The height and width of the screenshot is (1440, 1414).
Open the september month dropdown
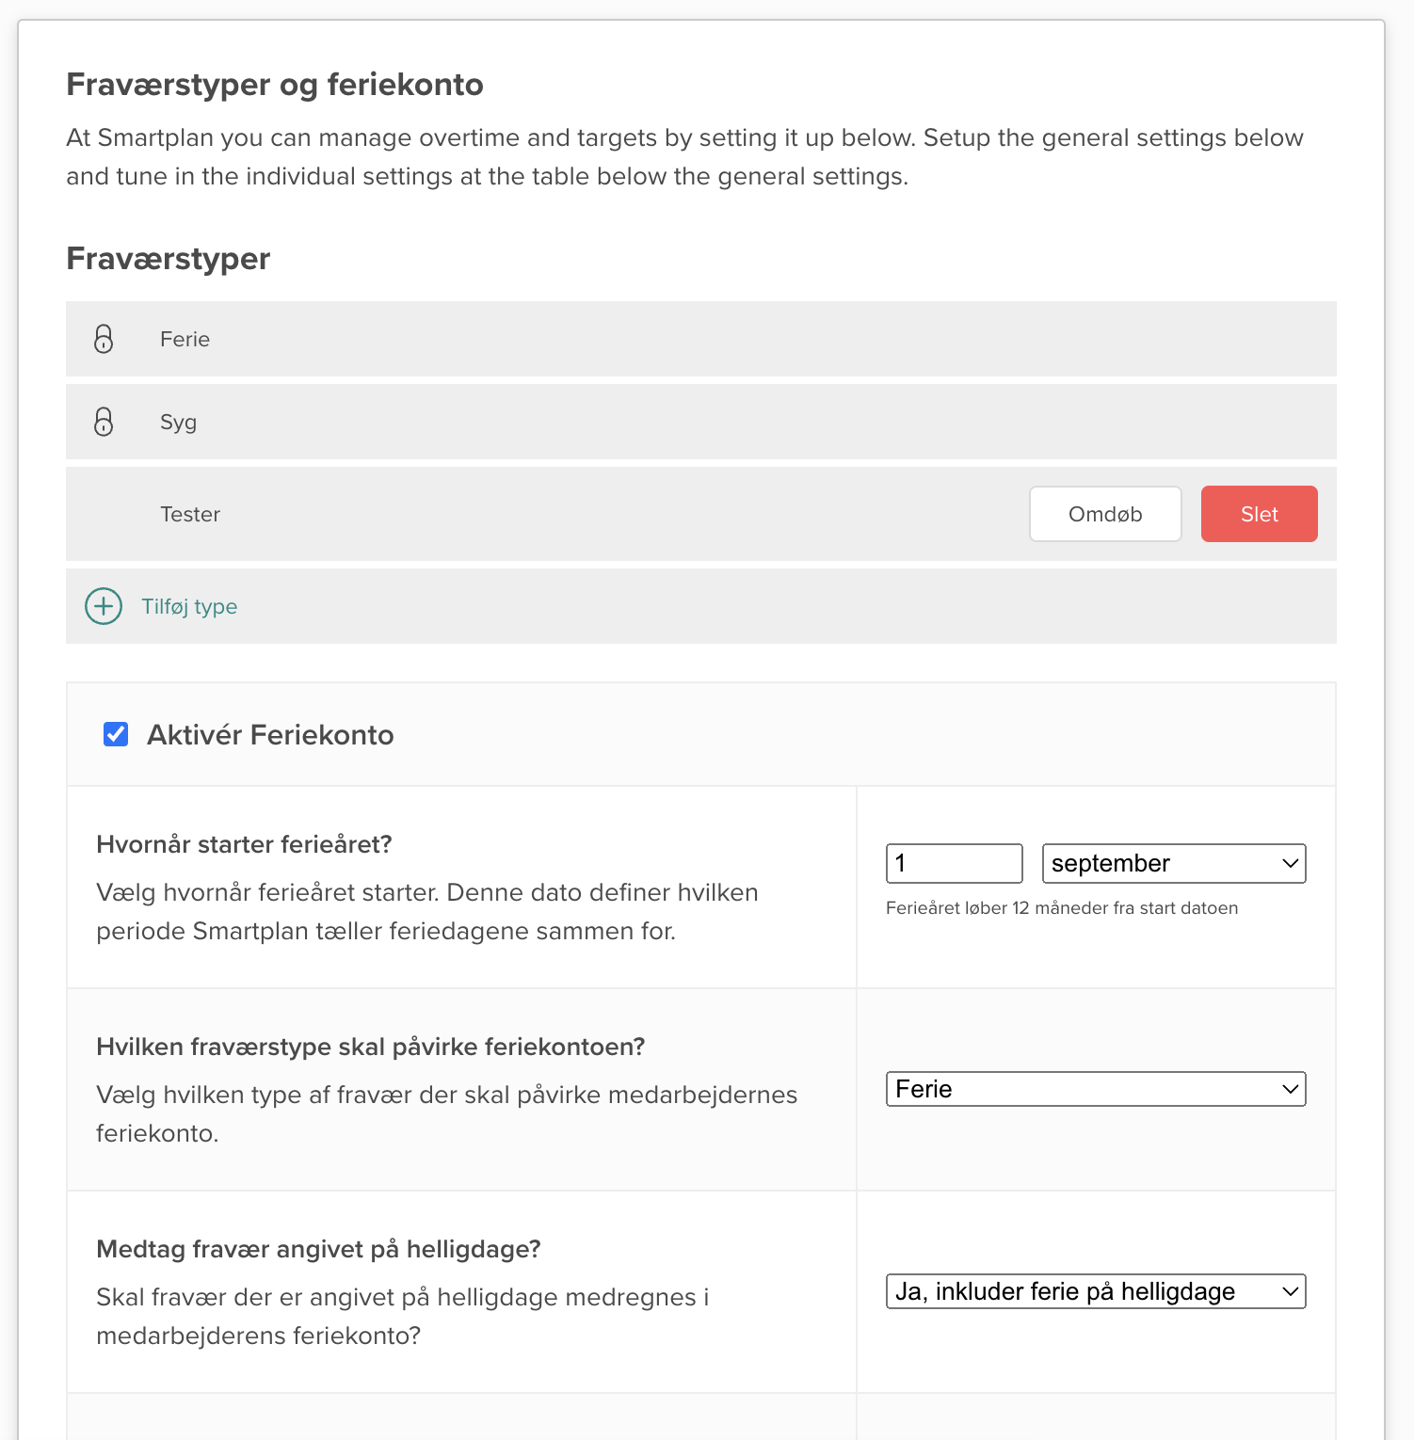[x=1173, y=863]
